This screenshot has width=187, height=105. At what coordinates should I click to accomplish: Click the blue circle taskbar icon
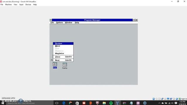[145, 103]
